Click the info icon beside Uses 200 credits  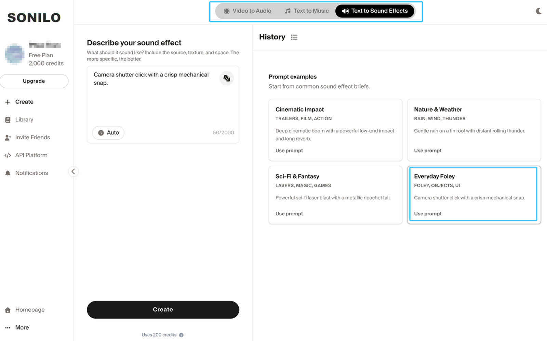tap(181, 335)
